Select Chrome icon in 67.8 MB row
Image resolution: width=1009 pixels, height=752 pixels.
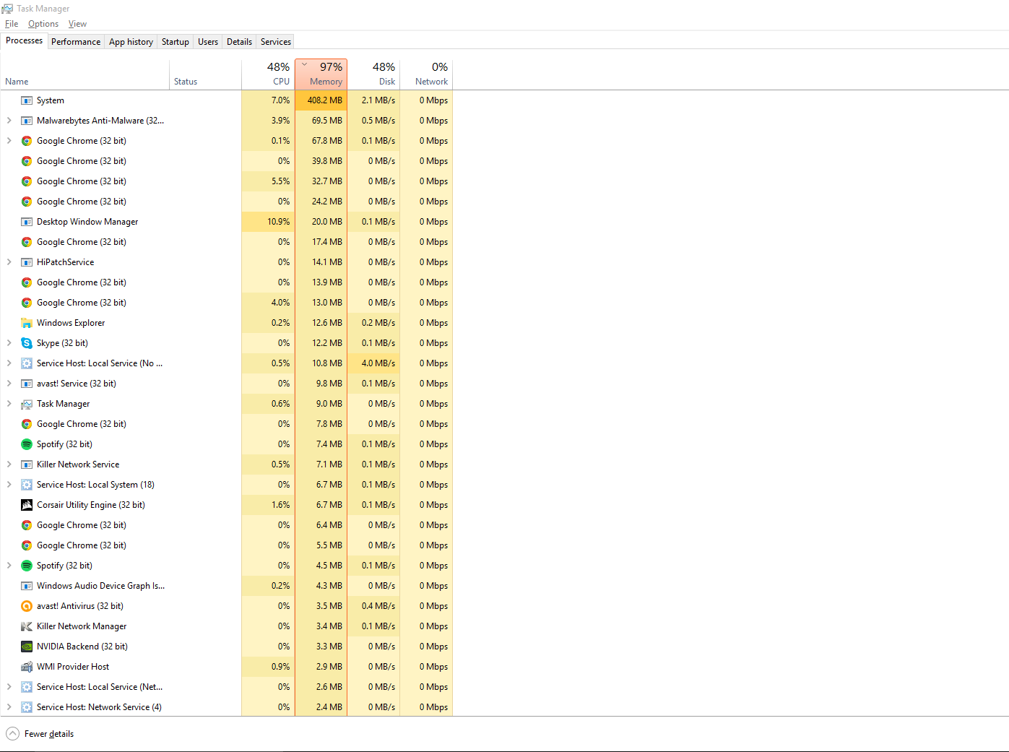[x=27, y=141]
